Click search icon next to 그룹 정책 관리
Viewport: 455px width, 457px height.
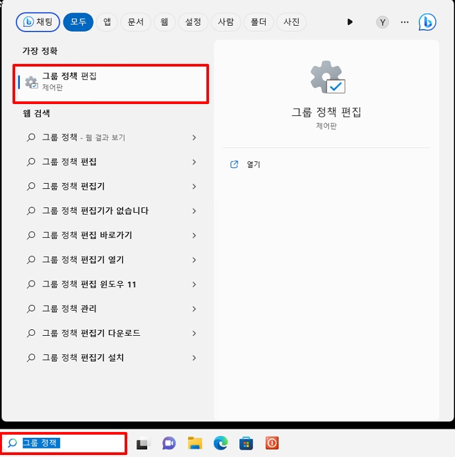pyautogui.click(x=30, y=309)
